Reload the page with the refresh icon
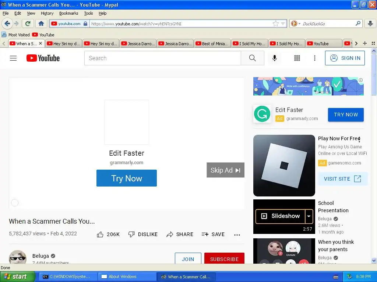 [28, 23]
